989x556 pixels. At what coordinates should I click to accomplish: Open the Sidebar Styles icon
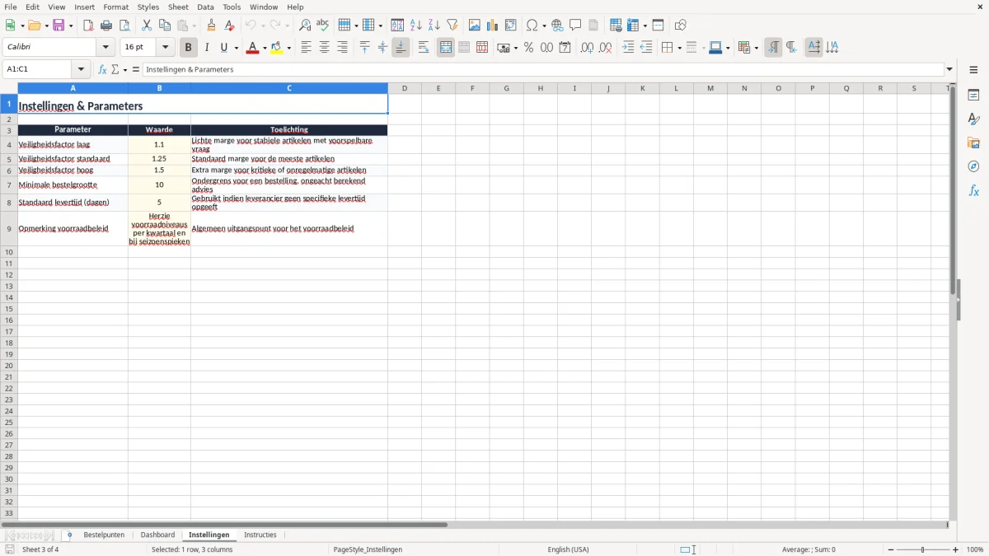tap(973, 119)
